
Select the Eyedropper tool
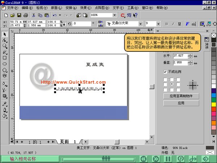click(x=5, y=104)
